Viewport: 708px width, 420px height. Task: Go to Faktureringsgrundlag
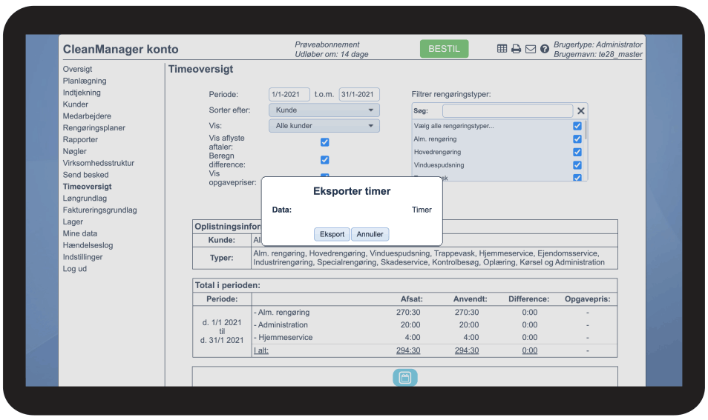(x=99, y=210)
